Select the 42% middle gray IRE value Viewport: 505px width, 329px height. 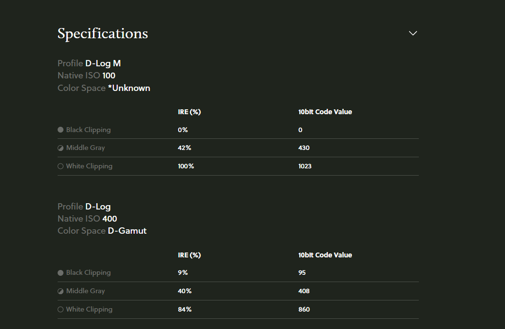(x=184, y=148)
